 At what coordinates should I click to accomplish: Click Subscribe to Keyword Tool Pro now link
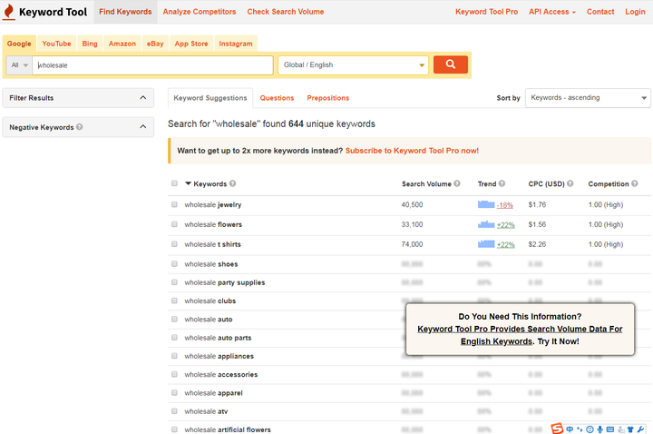412,151
